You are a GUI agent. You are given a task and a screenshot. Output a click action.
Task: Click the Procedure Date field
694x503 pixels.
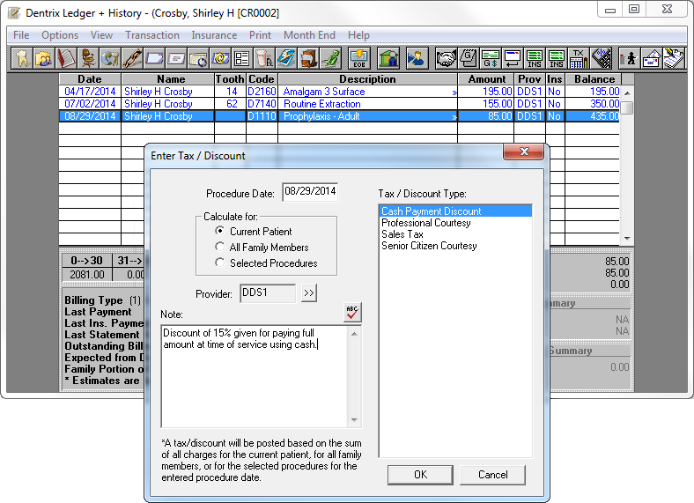point(310,192)
